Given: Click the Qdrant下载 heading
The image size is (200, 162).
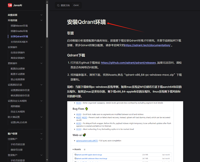Looking at the screenshot, I should [x=76, y=55].
